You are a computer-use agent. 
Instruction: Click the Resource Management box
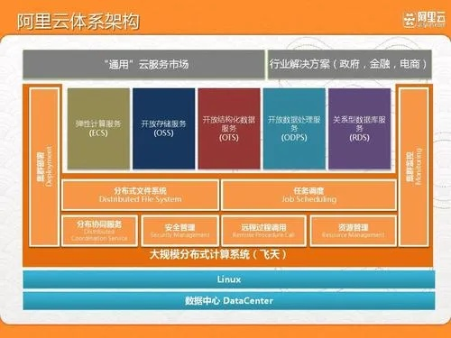tap(354, 231)
